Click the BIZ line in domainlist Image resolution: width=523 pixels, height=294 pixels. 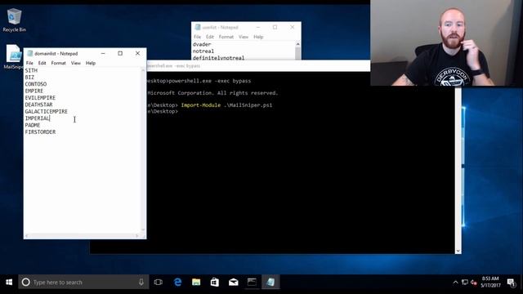tap(29, 78)
